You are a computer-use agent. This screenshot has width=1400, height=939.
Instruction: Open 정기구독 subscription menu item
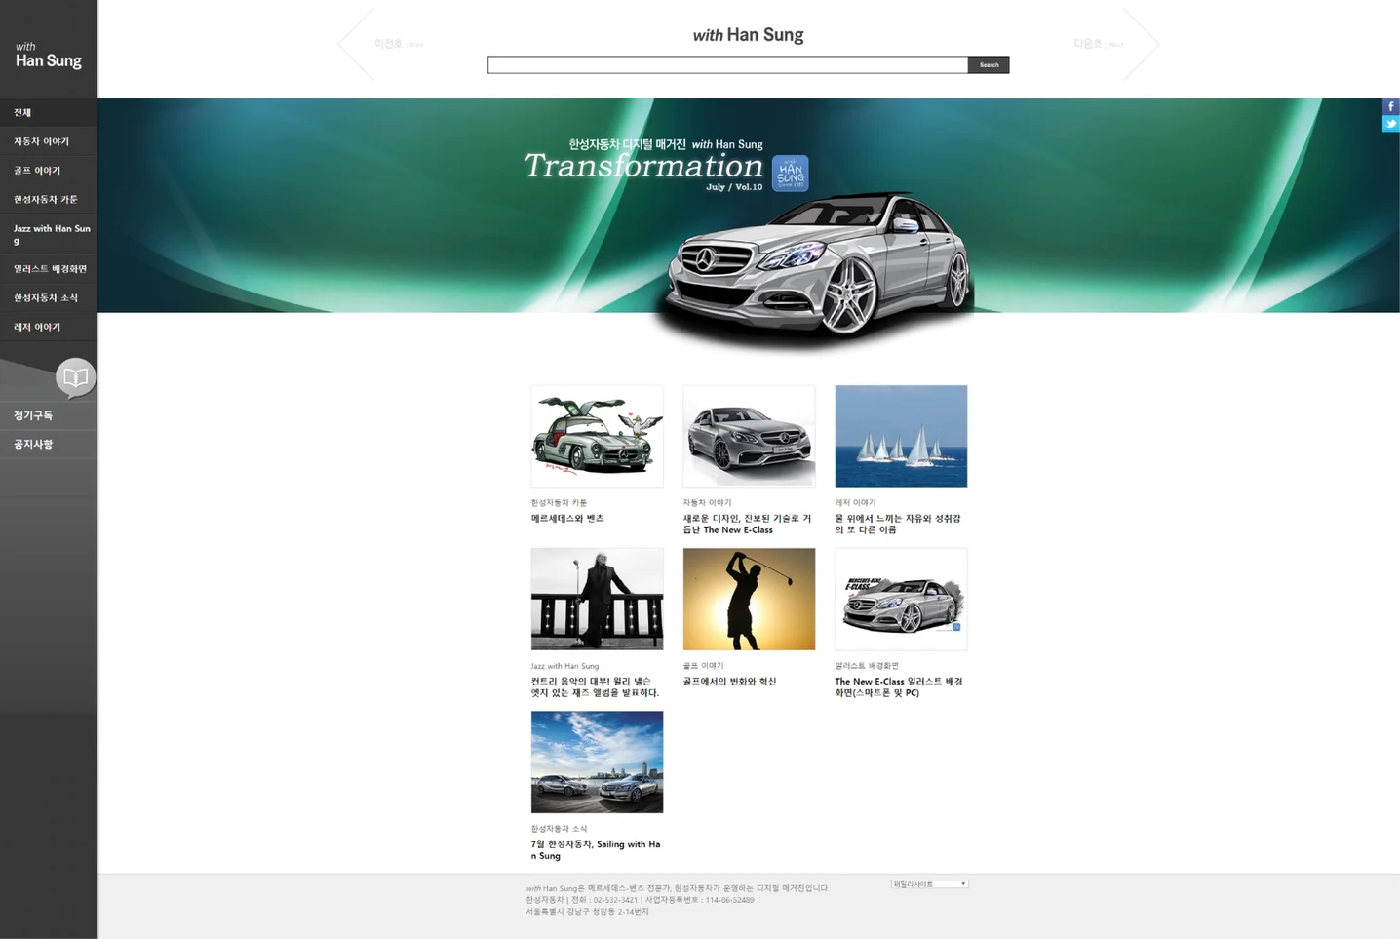tap(49, 415)
